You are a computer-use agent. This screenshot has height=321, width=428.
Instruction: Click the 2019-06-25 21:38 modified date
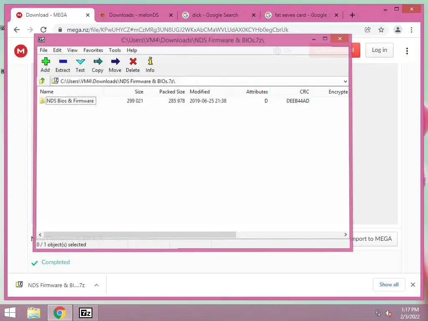208,101
